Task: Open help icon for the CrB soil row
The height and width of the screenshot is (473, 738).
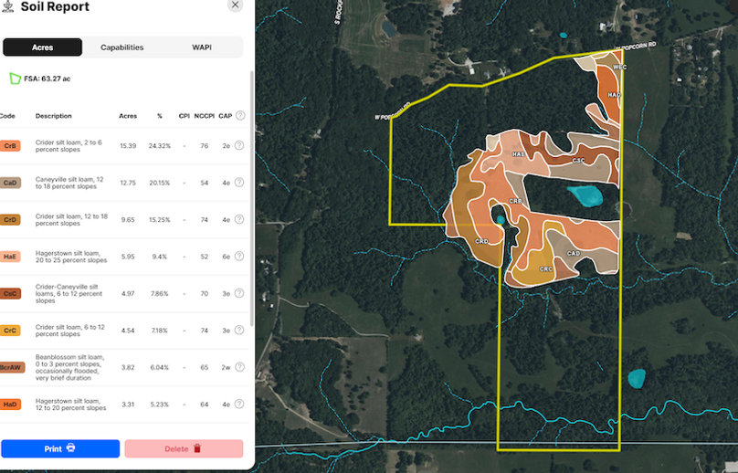Action: pyautogui.click(x=239, y=146)
